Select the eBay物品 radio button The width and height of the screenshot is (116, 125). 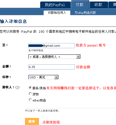point(30,100)
